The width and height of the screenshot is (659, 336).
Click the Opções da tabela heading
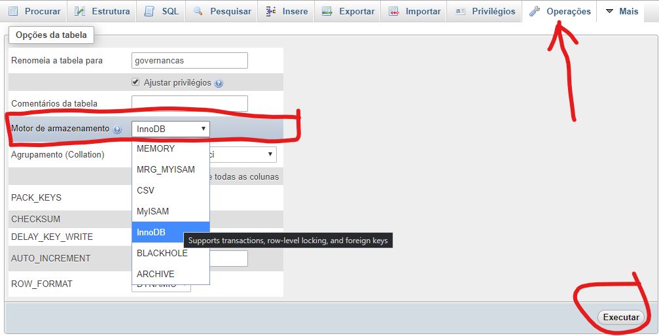pos(51,35)
